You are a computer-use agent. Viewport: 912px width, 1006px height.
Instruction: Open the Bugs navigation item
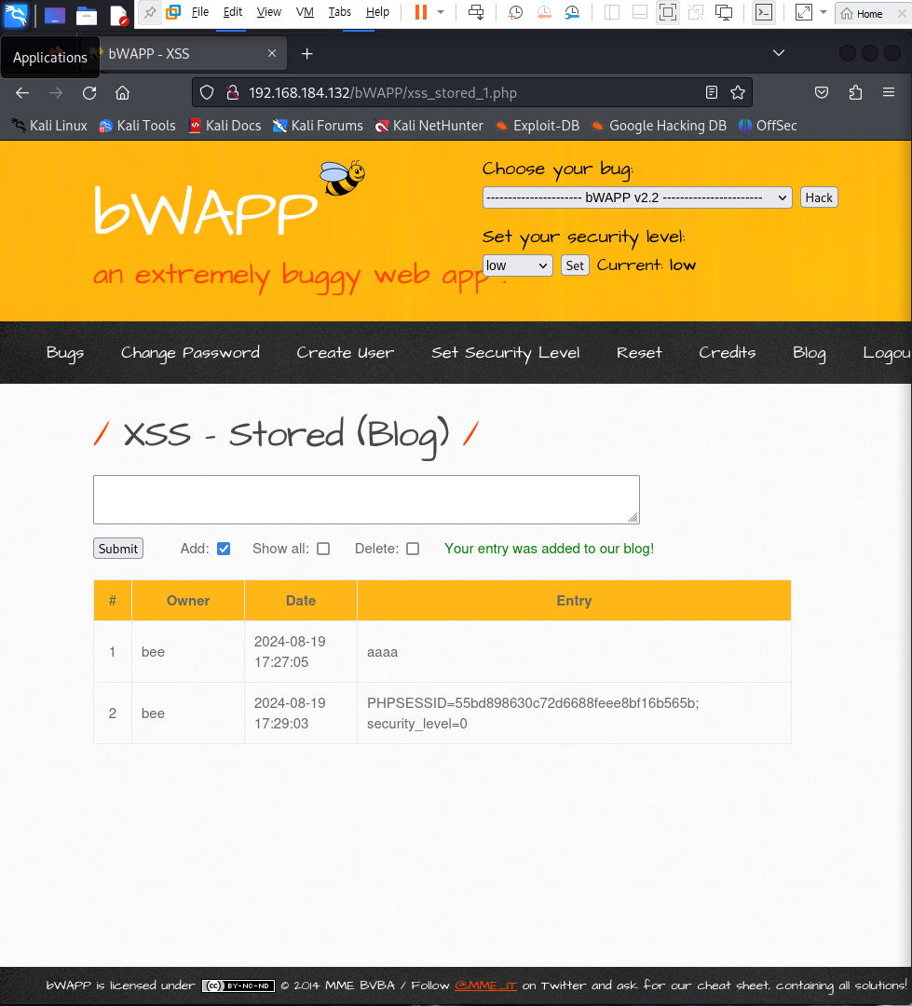pyautogui.click(x=65, y=353)
